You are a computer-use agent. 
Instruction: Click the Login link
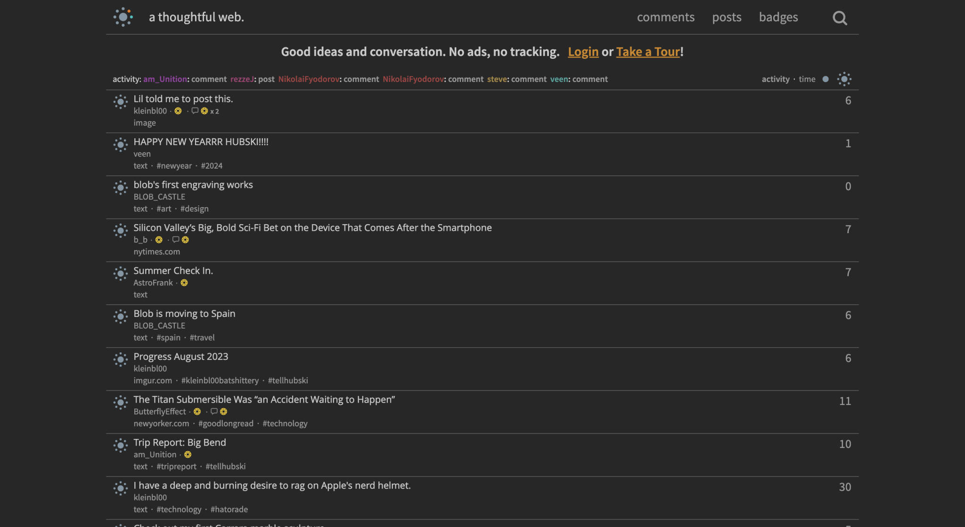tap(583, 52)
